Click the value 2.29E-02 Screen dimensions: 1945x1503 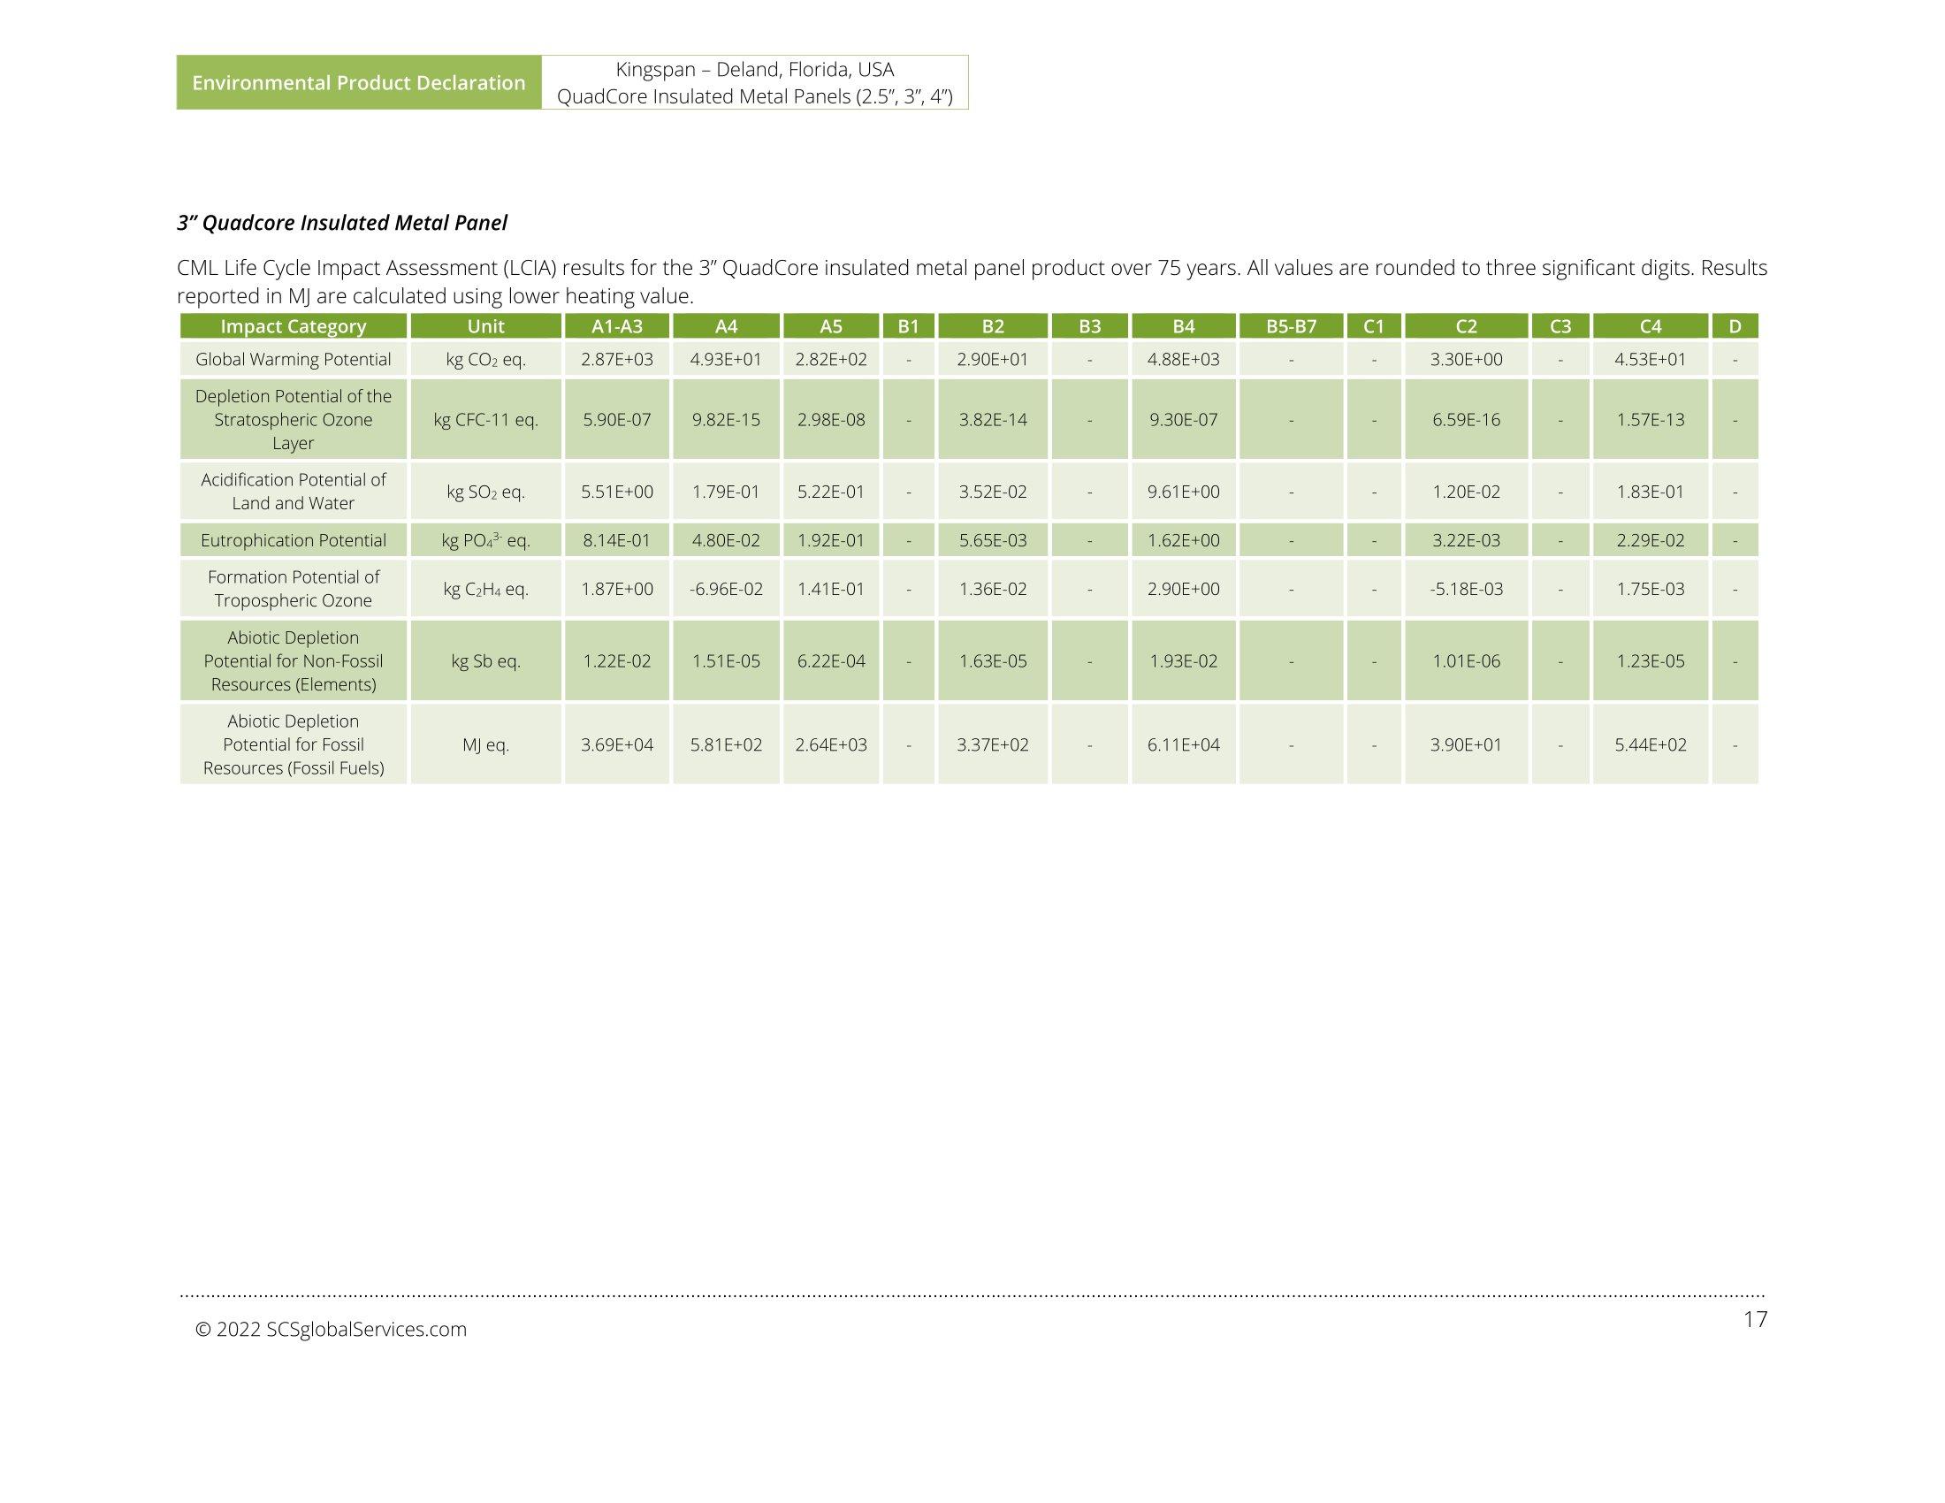pyautogui.click(x=1651, y=540)
